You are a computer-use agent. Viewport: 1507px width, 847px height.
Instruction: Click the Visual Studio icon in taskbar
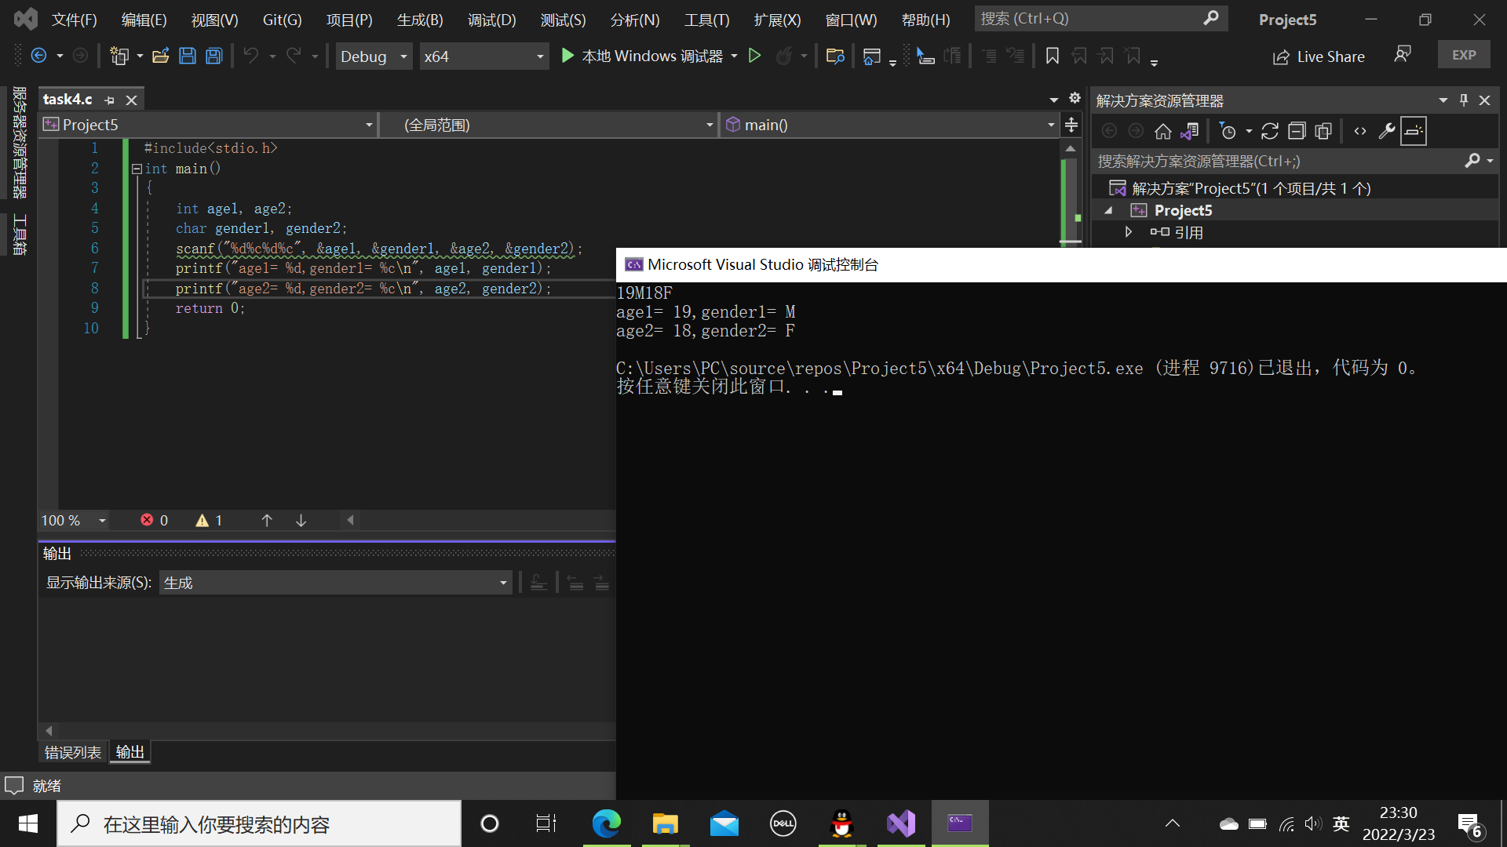[901, 823]
